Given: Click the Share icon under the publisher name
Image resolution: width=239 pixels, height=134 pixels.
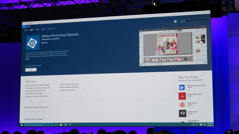Looking at the screenshot, I should 43,43.
